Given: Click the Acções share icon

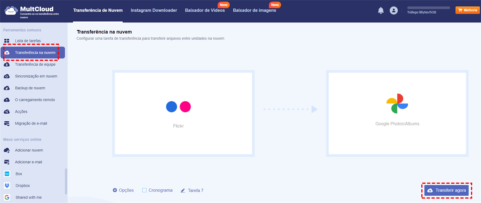Looking at the screenshot, I should pyautogui.click(x=7, y=112).
